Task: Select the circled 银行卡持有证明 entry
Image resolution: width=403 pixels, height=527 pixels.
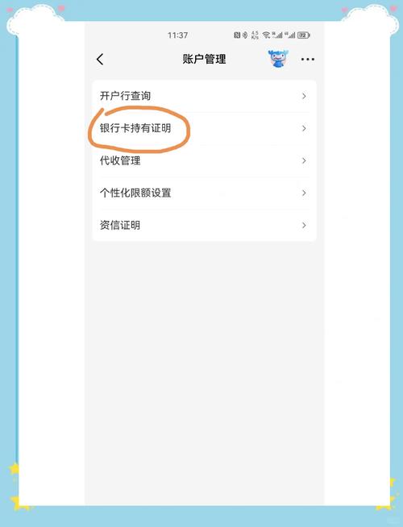Action: point(205,128)
